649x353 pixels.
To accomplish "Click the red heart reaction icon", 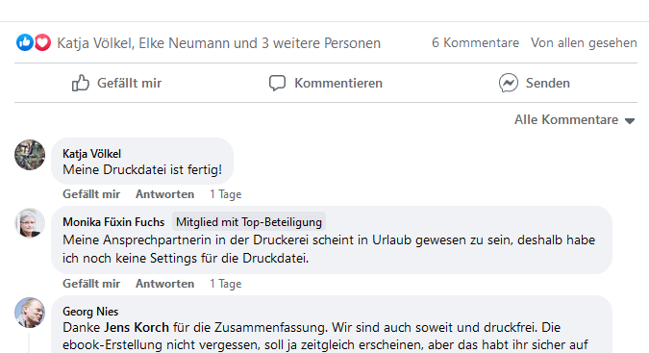I will pyautogui.click(x=42, y=42).
